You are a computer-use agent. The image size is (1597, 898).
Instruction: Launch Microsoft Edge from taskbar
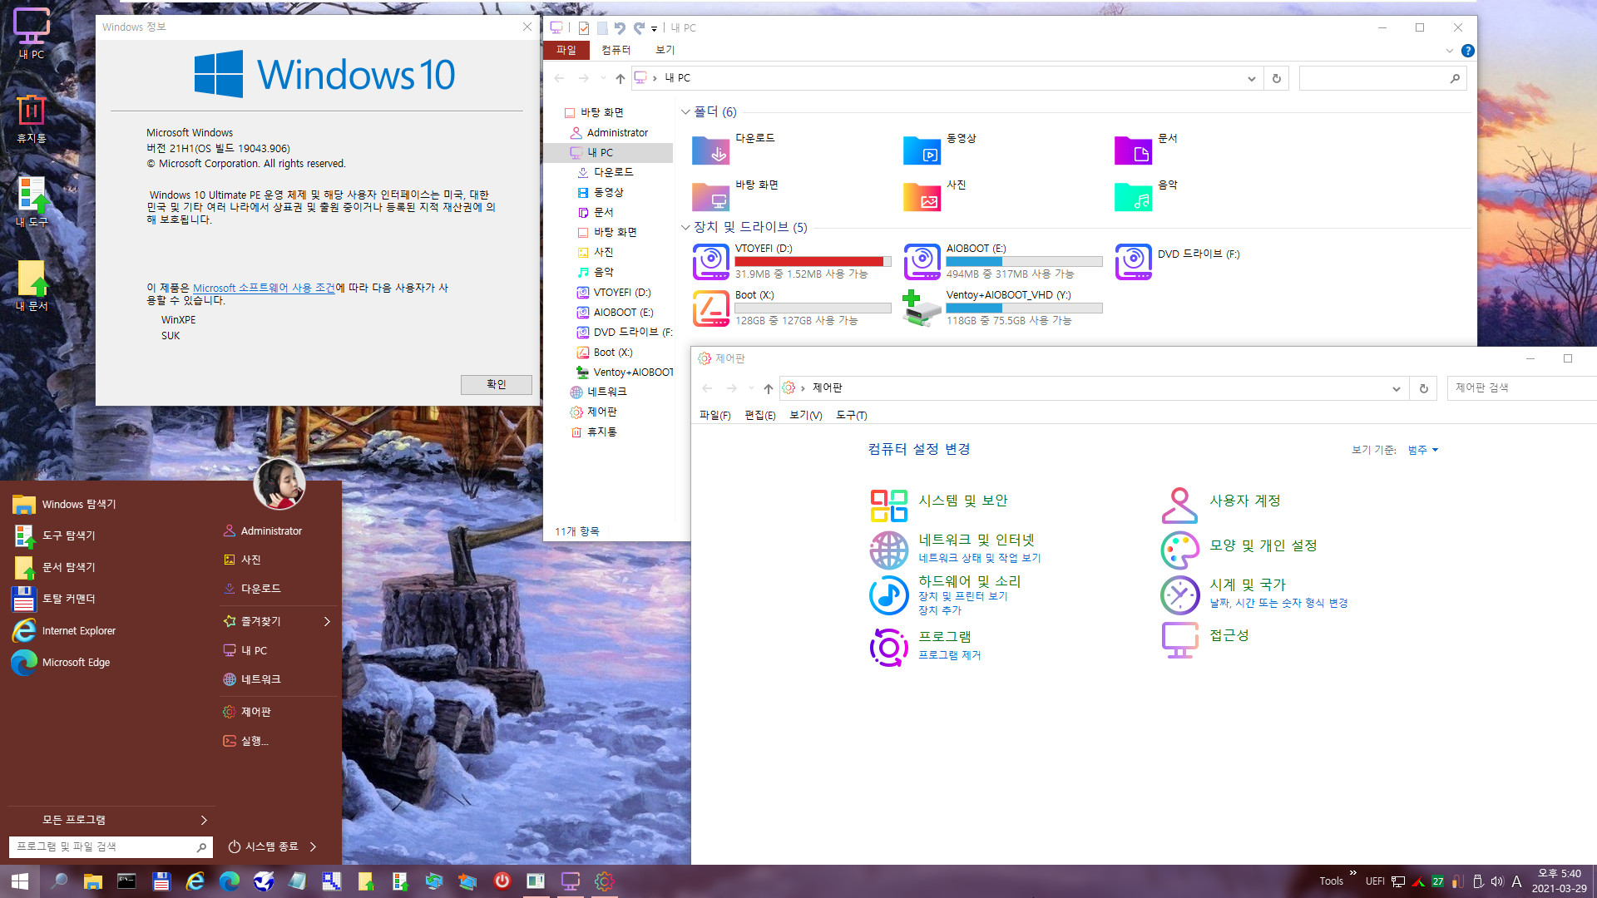pos(229,881)
